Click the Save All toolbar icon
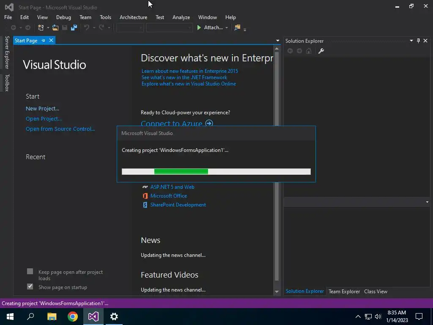433x325 pixels. pos(74,28)
